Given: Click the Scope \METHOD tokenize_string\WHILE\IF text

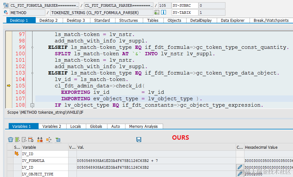Looking at the screenshot, I should (x=45, y=112).
